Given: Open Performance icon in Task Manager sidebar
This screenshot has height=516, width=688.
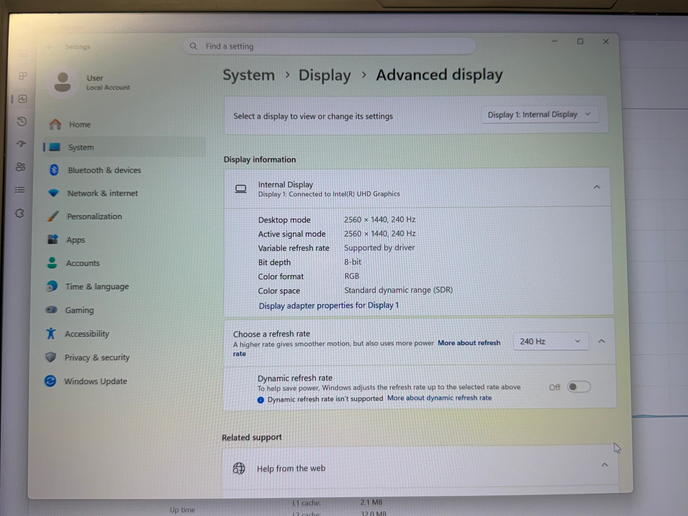Looking at the screenshot, I should point(23,99).
